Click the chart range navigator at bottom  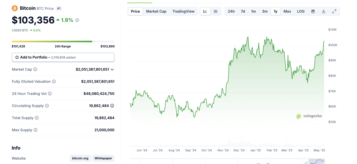227,161
